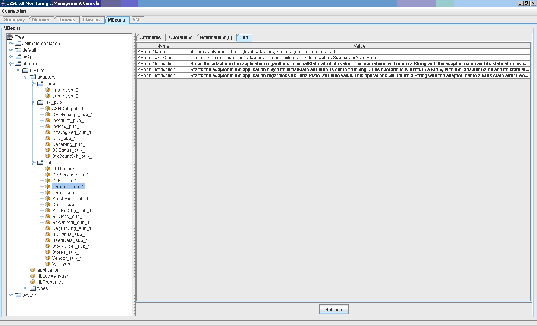
Task: Expand the JMImplementation node
Action: [11, 43]
